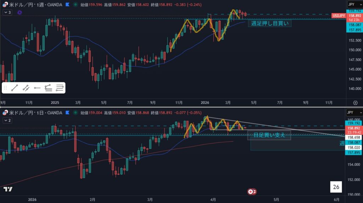Screen dimensions: 363x203
Task: Select the parallel channel drawing tool
Action: point(26,88)
